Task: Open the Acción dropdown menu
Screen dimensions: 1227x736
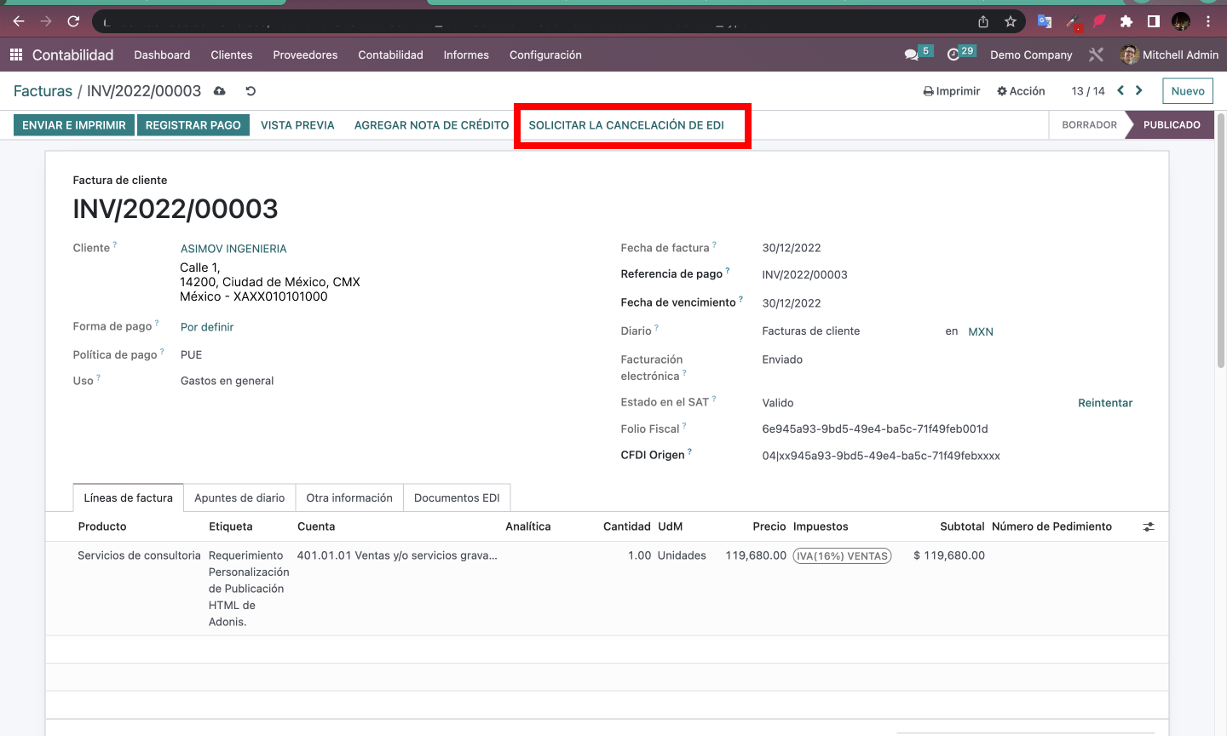Action: point(1021,91)
